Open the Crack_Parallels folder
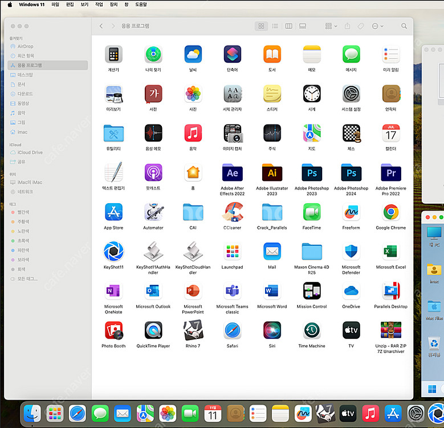This screenshot has height=428, width=444. coord(272,212)
